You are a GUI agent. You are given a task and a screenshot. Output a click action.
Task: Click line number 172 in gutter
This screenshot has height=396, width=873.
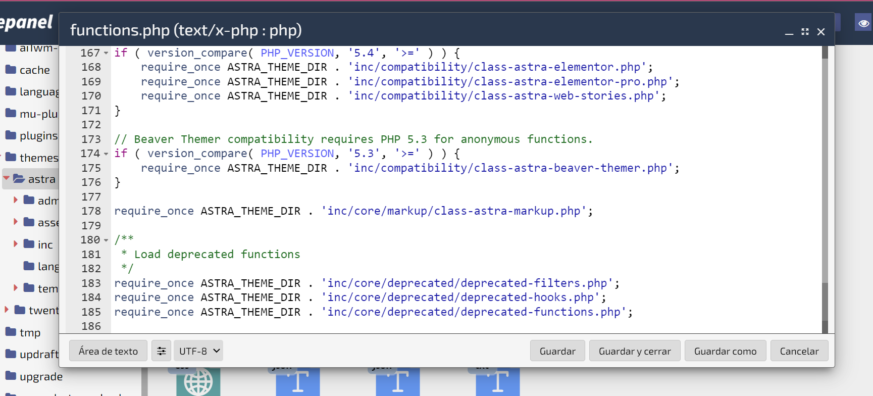[x=91, y=125]
